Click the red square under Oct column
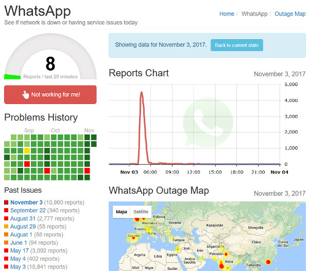 [x=47, y=171]
